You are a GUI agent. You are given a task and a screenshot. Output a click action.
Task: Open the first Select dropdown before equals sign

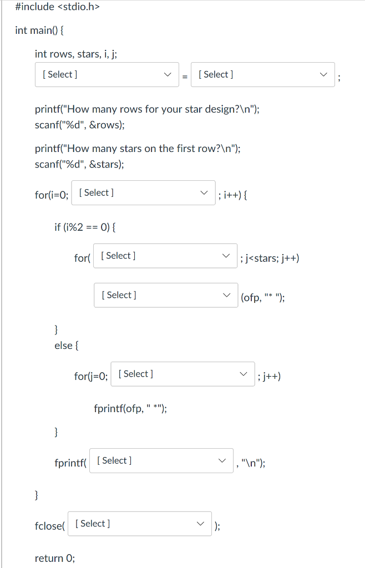107,74
